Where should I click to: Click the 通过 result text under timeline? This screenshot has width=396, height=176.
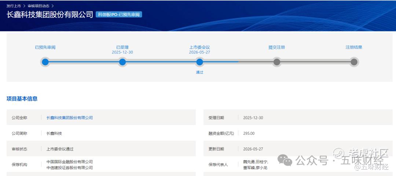point(199,72)
